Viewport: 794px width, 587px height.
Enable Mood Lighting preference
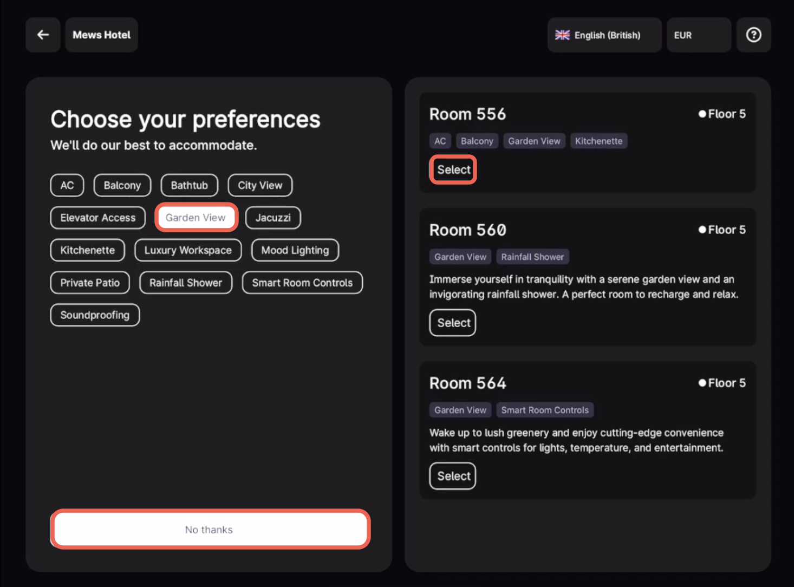pyautogui.click(x=295, y=250)
